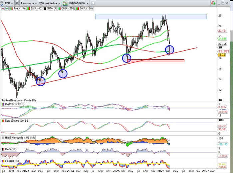The height and width of the screenshot is (173, 233).
Task: Click the SMA (40) color swatch
Action: click(x=28, y=8)
